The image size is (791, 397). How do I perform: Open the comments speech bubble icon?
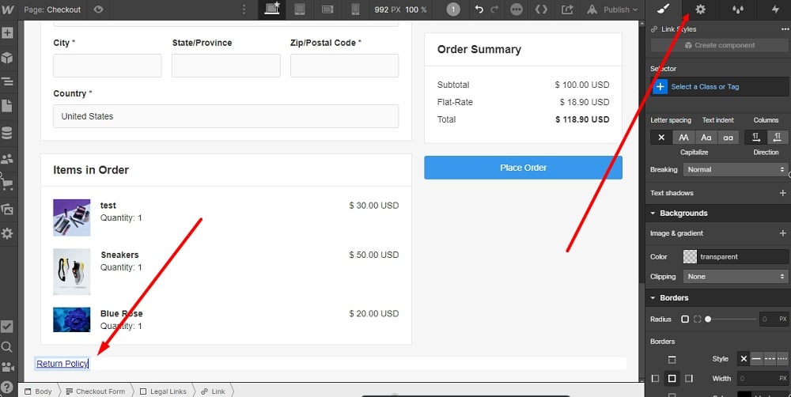(517, 9)
